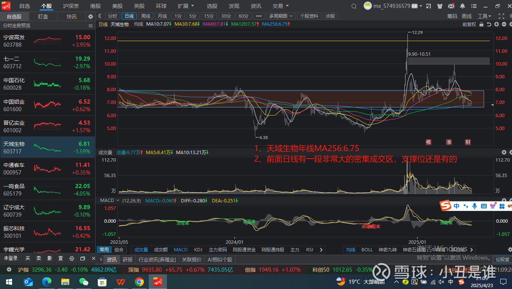
Task: Switch to 常用 indicator group
Action: pos(104,249)
